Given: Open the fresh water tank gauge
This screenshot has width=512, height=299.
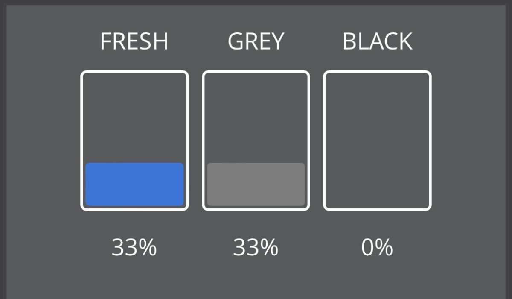Looking at the screenshot, I should tap(134, 141).
